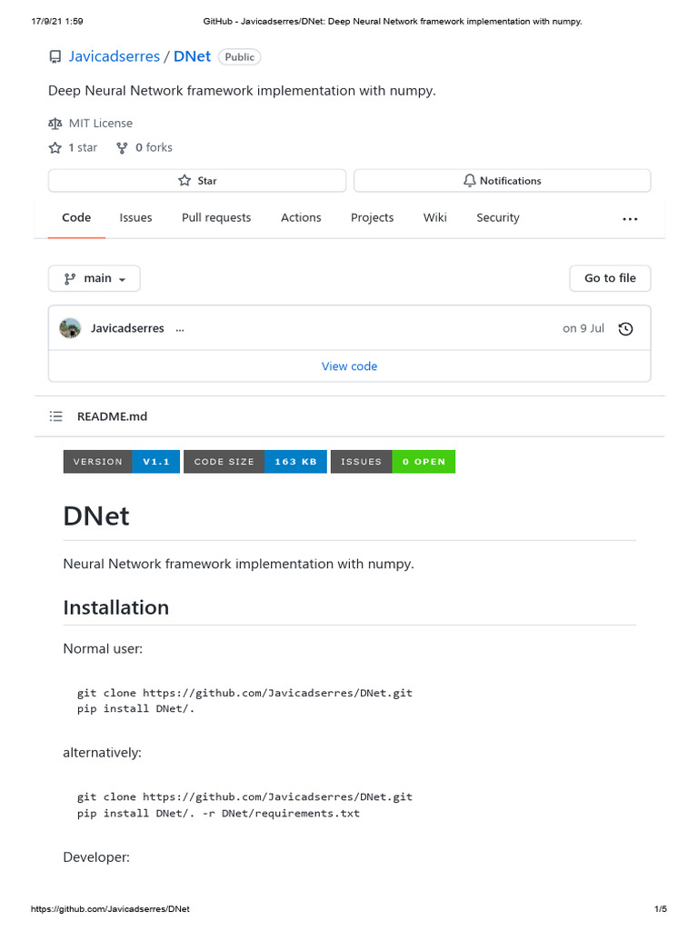Click Javicadserres avatar image

click(x=70, y=328)
